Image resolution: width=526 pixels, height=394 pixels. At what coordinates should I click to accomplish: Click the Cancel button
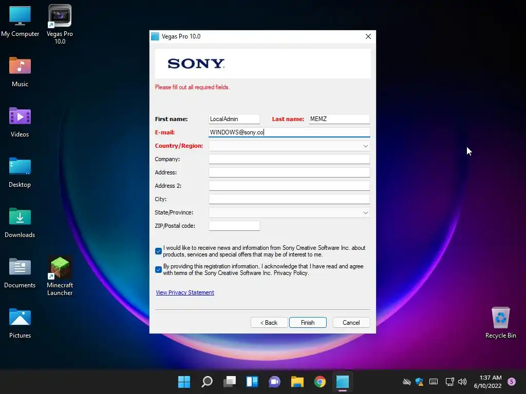coord(351,322)
